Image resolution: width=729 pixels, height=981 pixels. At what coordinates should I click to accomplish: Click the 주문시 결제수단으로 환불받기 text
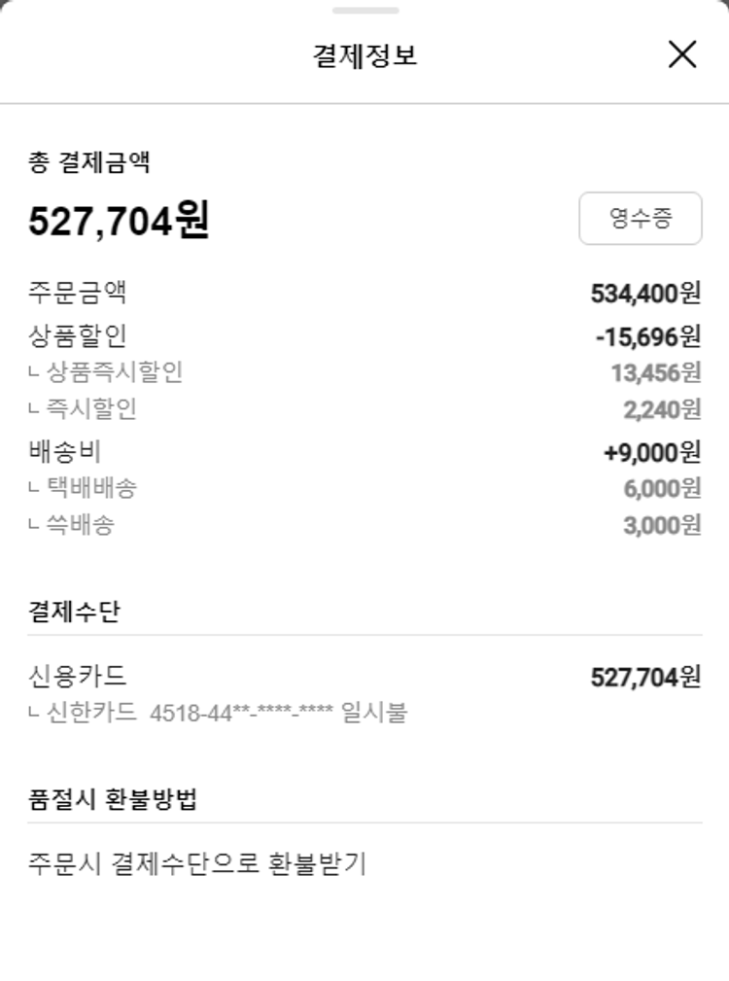[197, 863]
